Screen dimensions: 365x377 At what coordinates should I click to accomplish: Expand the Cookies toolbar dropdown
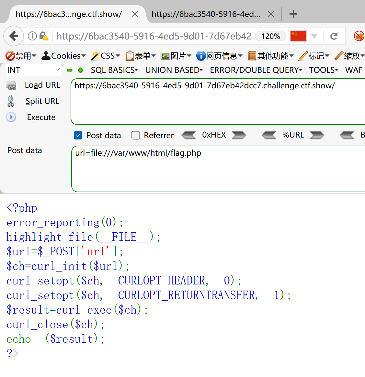64,56
